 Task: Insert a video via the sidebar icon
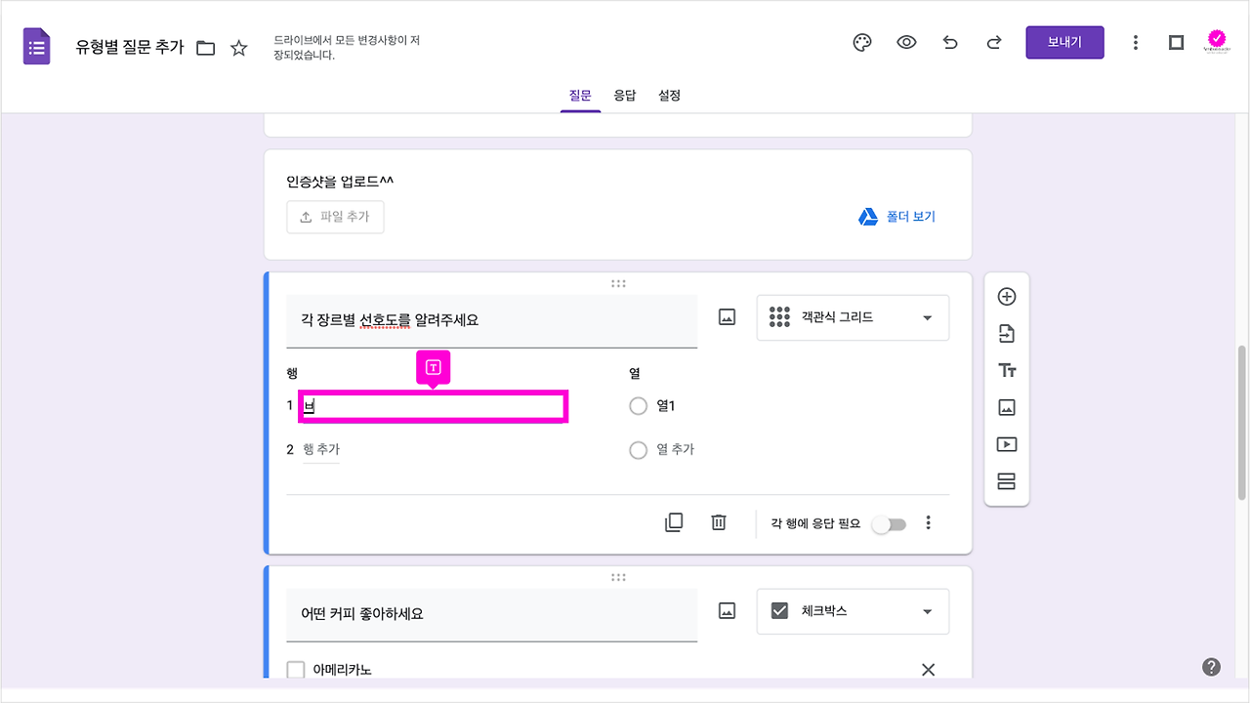click(1007, 444)
